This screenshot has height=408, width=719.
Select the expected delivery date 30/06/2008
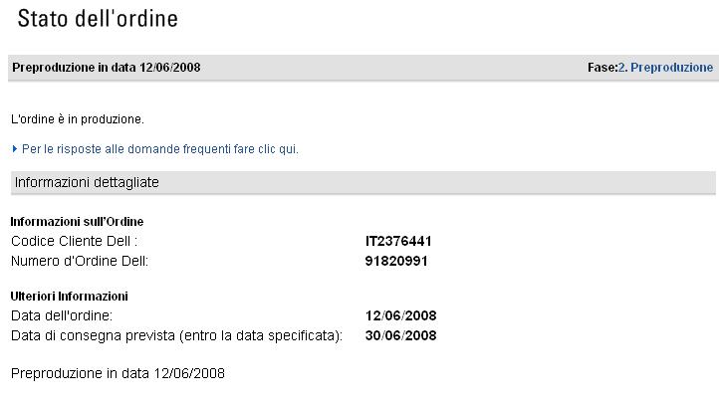401,335
